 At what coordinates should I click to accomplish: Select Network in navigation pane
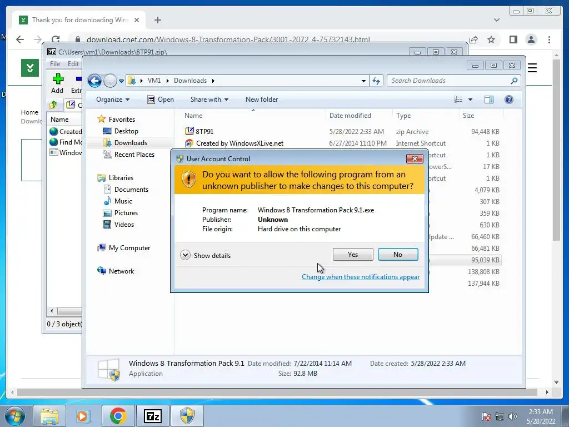click(x=121, y=271)
